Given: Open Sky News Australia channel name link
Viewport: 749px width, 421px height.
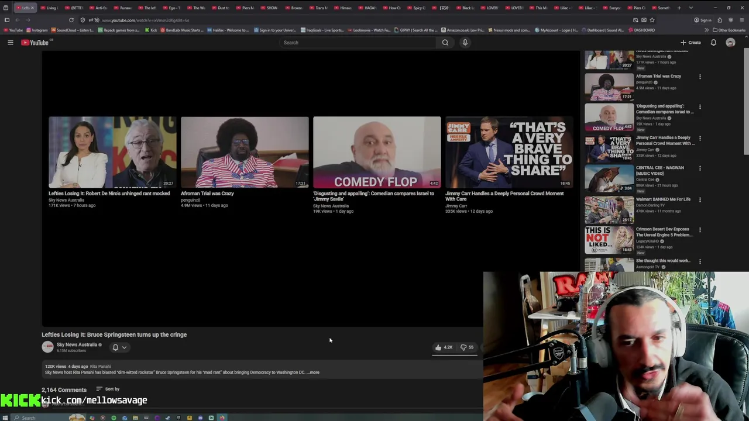Looking at the screenshot, I should coord(77,344).
